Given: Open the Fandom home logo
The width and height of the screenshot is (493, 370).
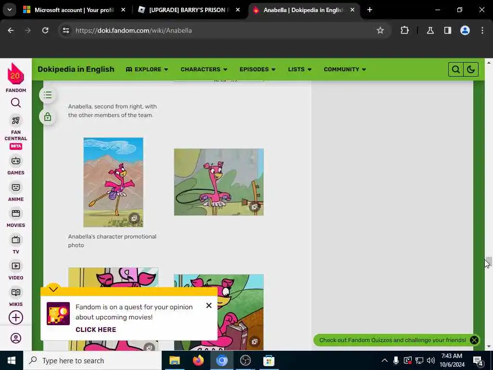Looking at the screenshot, I should (16, 74).
